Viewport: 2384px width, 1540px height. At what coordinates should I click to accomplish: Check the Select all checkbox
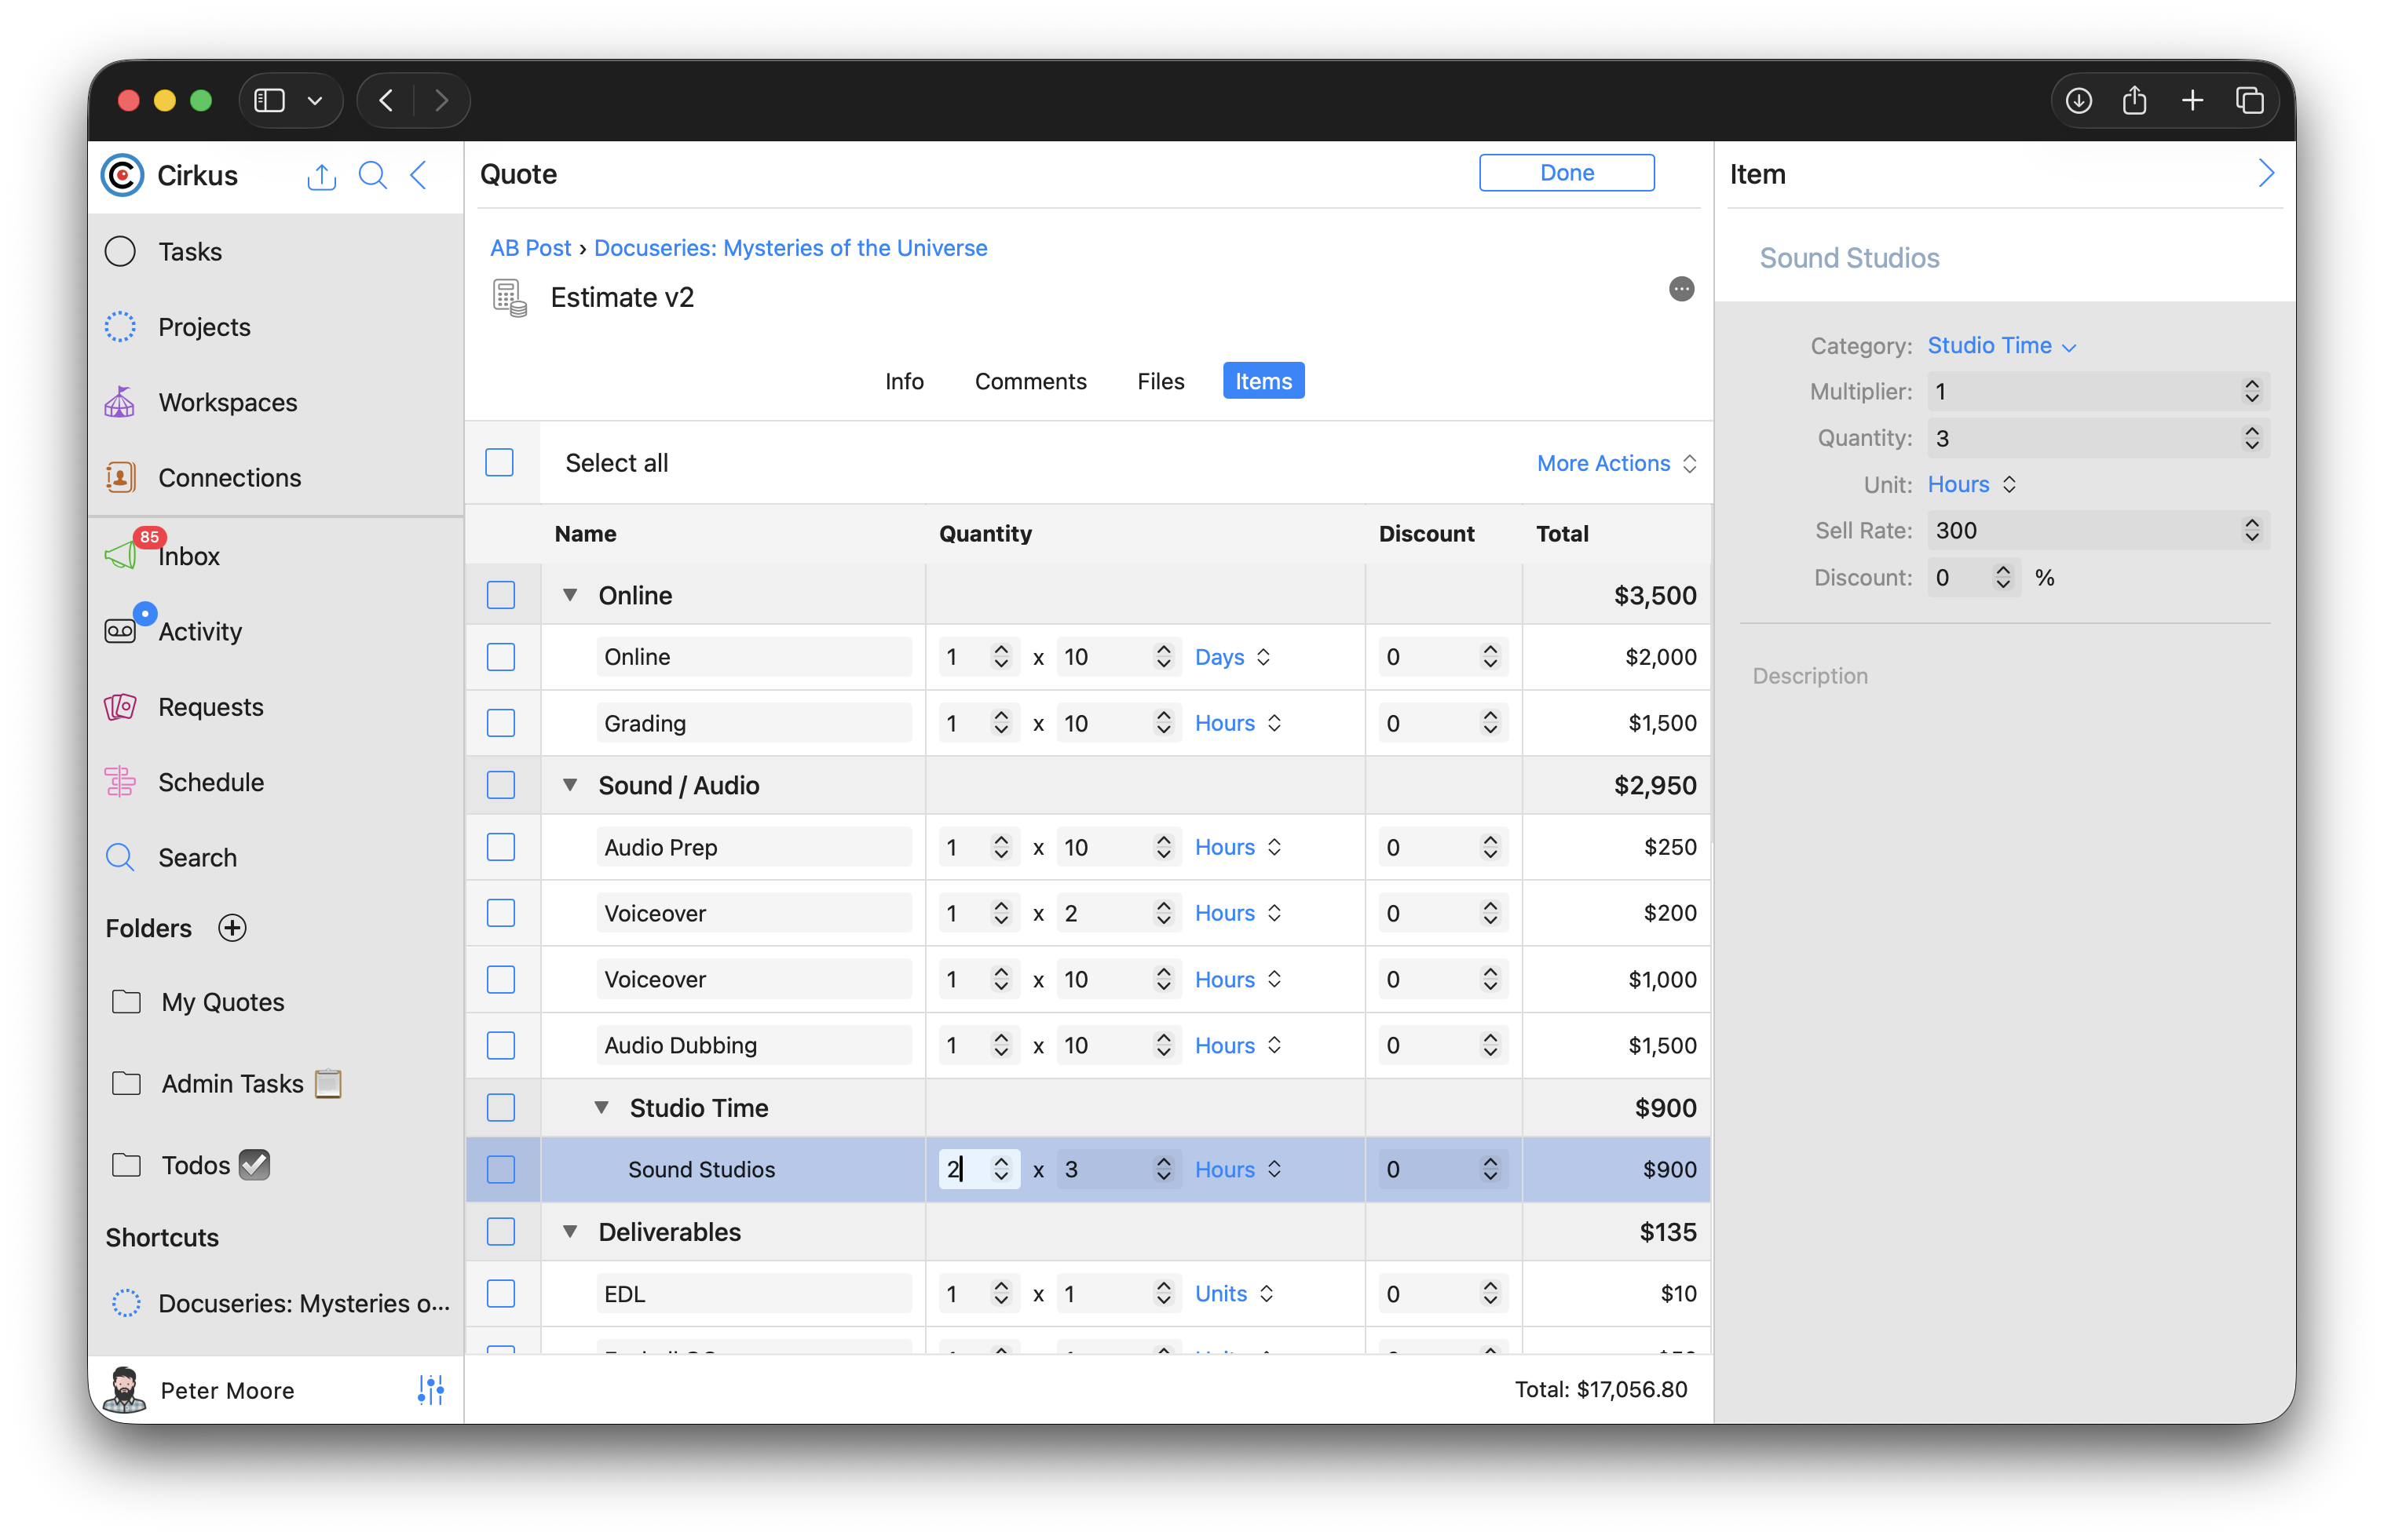coord(499,463)
